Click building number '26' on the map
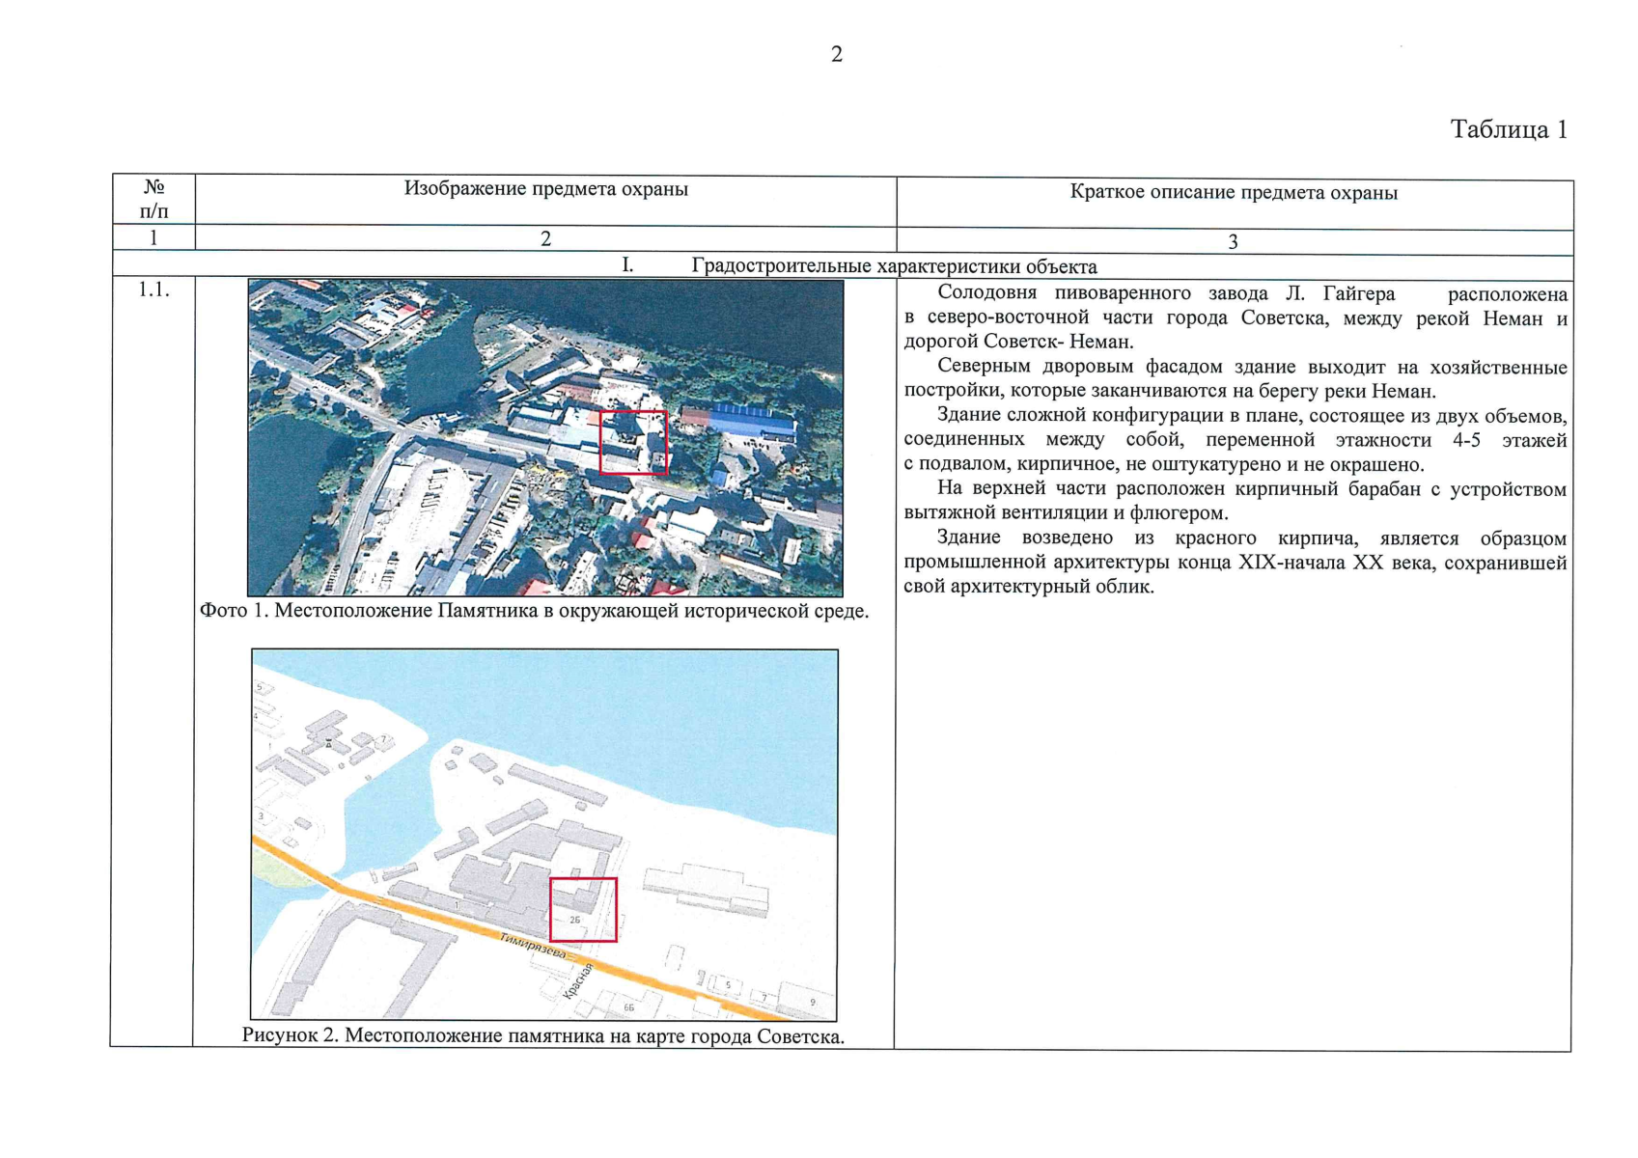The image size is (1638, 1158). (x=574, y=920)
